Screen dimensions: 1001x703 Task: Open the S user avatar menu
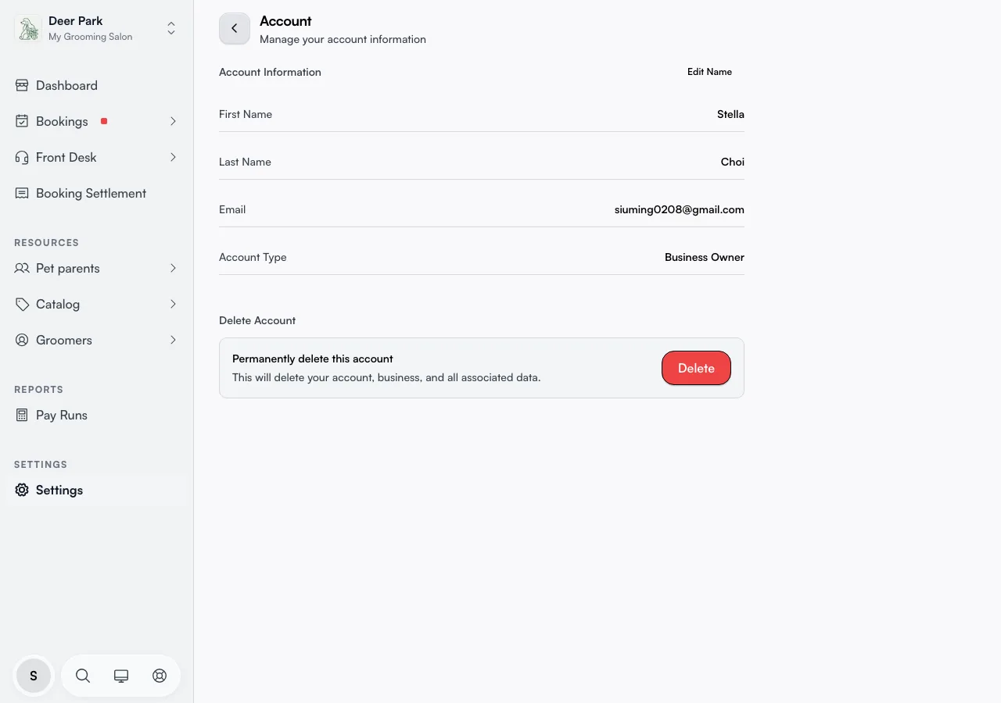(x=34, y=676)
